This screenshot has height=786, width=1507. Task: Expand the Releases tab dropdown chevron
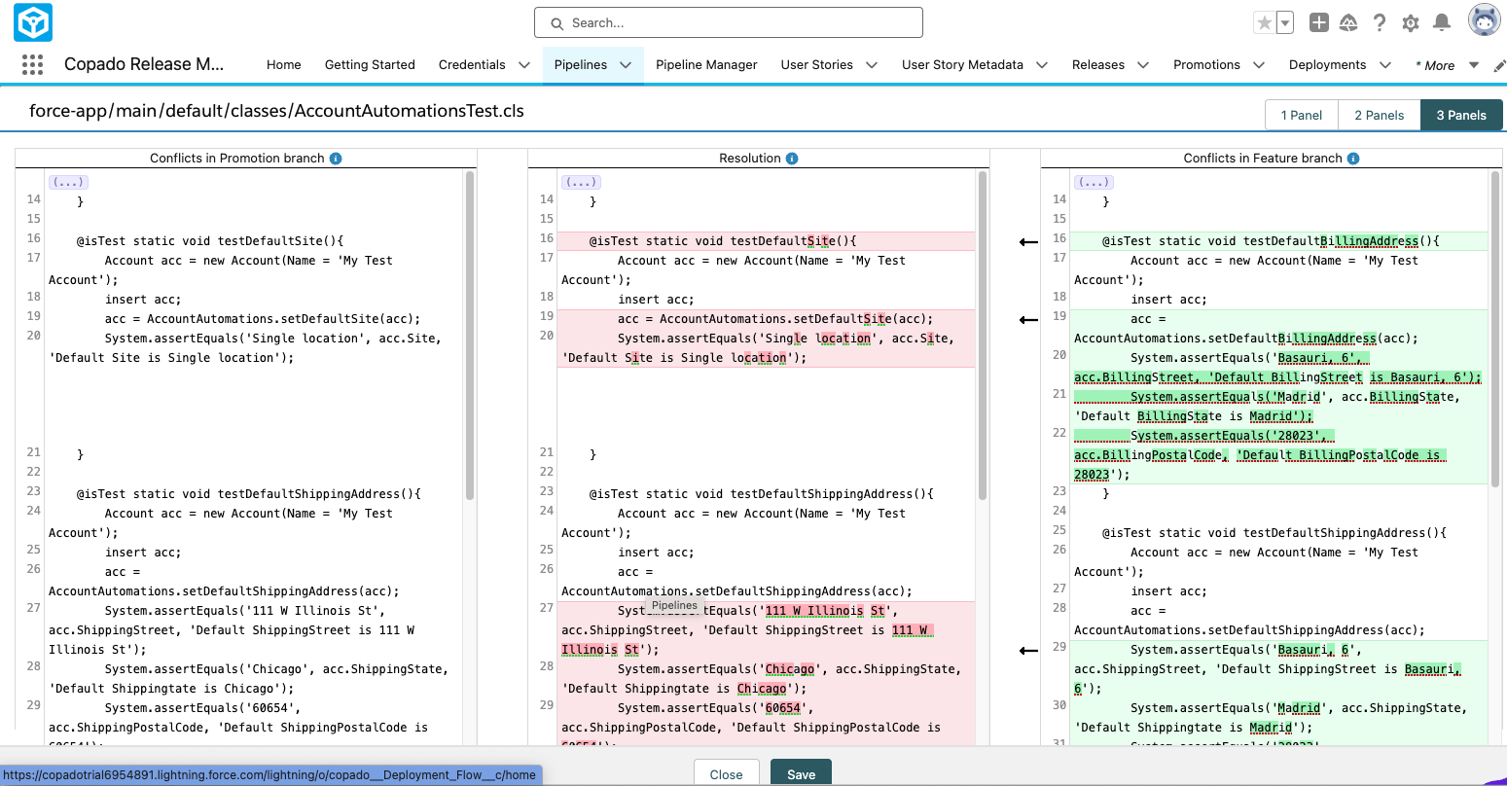[x=1143, y=65]
